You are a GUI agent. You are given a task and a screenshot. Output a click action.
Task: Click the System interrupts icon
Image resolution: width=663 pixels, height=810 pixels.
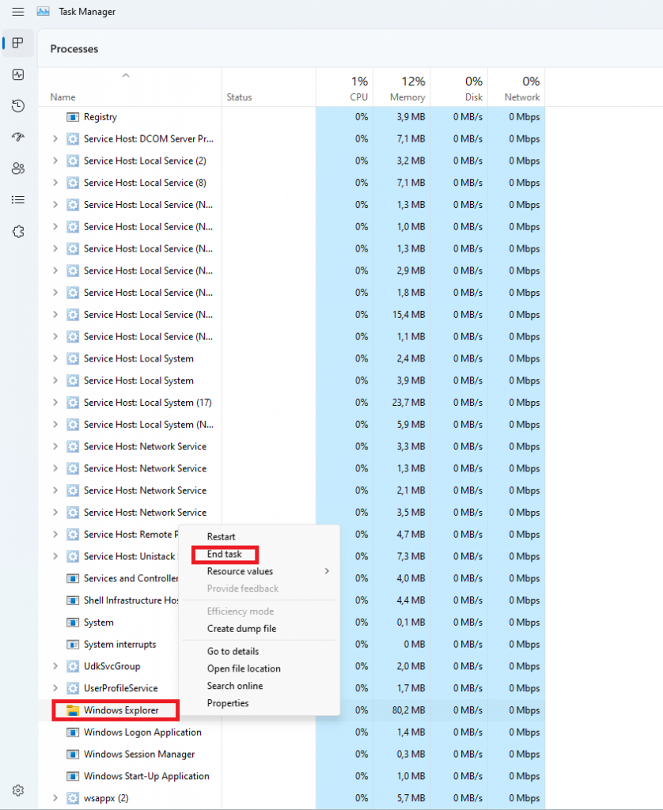pos(73,644)
